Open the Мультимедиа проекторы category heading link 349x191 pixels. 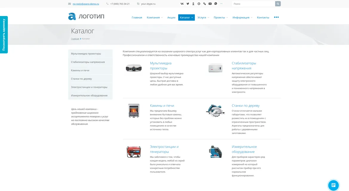pos(161,66)
